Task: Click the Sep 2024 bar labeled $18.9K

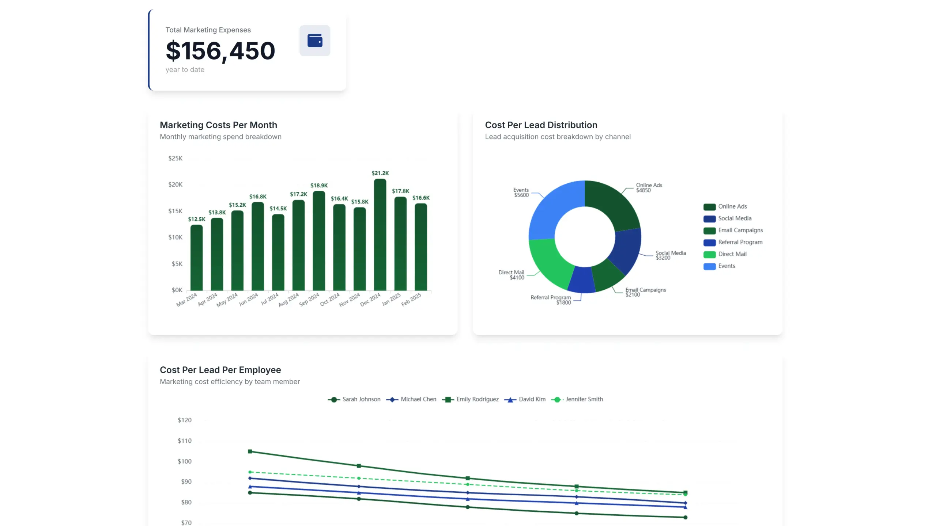Action: click(319, 241)
